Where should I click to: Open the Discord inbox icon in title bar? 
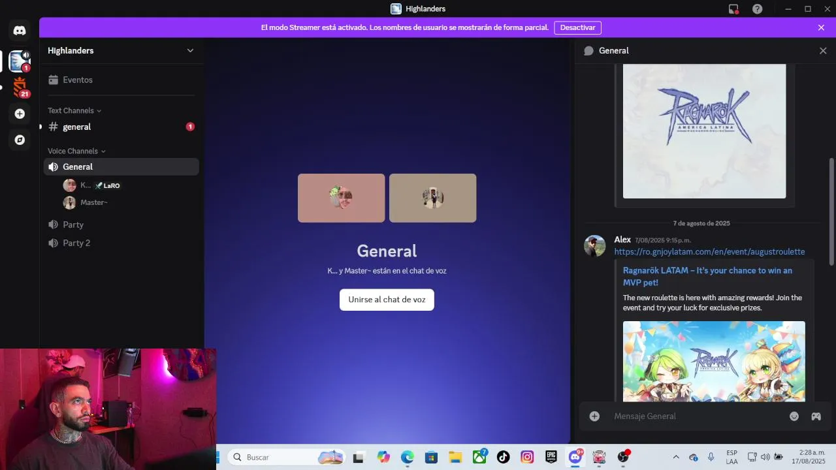pos(733,9)
